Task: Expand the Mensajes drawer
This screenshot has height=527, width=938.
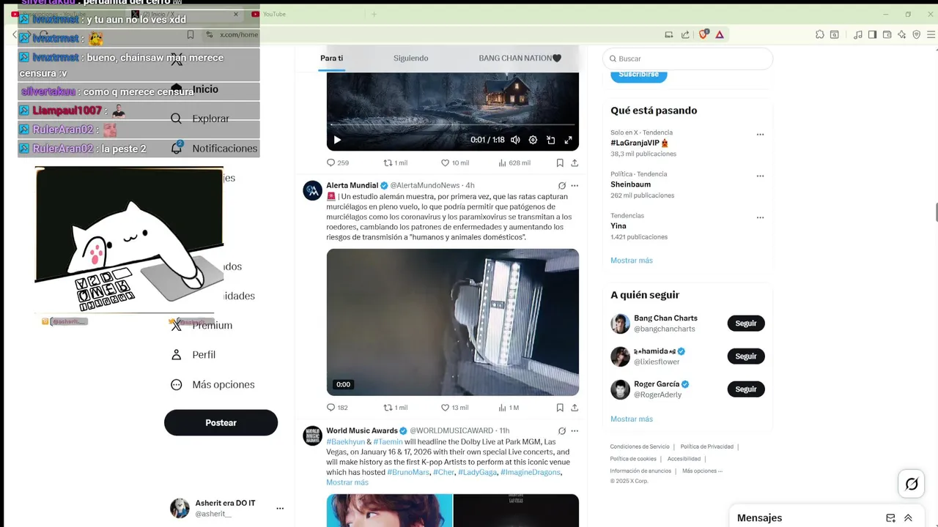Action: [908, 518]
